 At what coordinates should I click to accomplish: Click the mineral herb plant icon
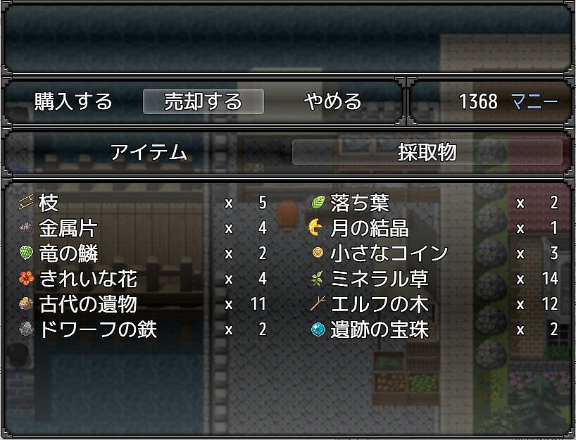pos(317,278)
